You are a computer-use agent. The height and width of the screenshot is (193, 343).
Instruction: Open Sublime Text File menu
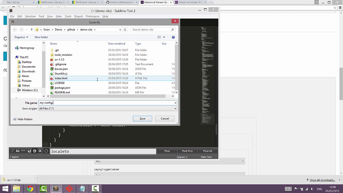(x=12, y=16)
